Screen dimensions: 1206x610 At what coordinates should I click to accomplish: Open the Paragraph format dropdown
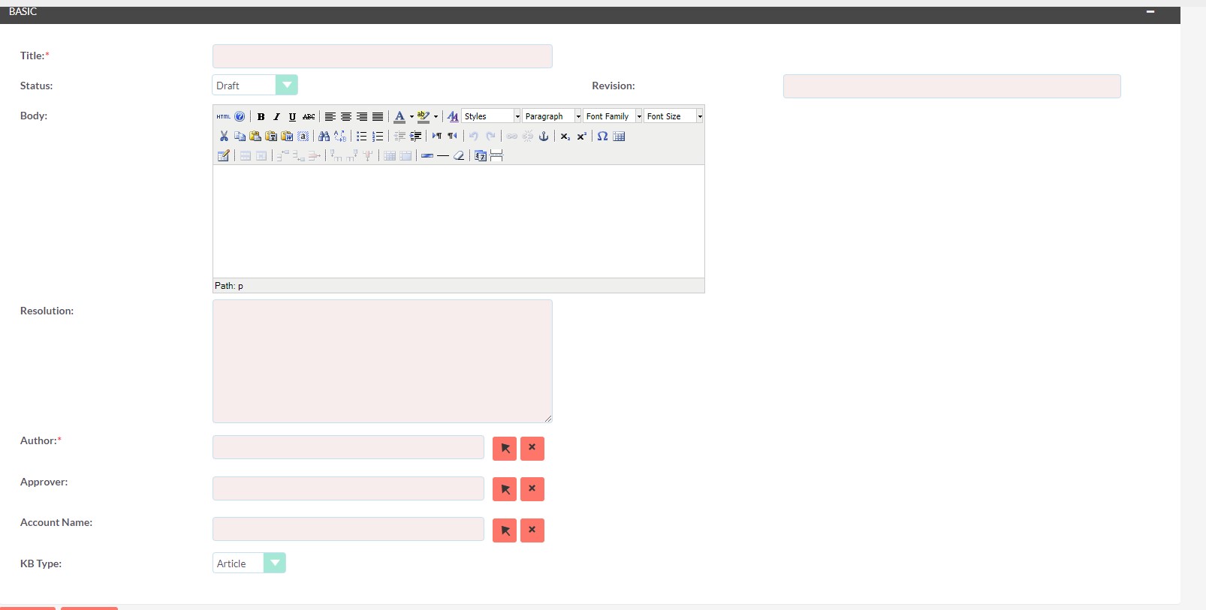(552, 116)
